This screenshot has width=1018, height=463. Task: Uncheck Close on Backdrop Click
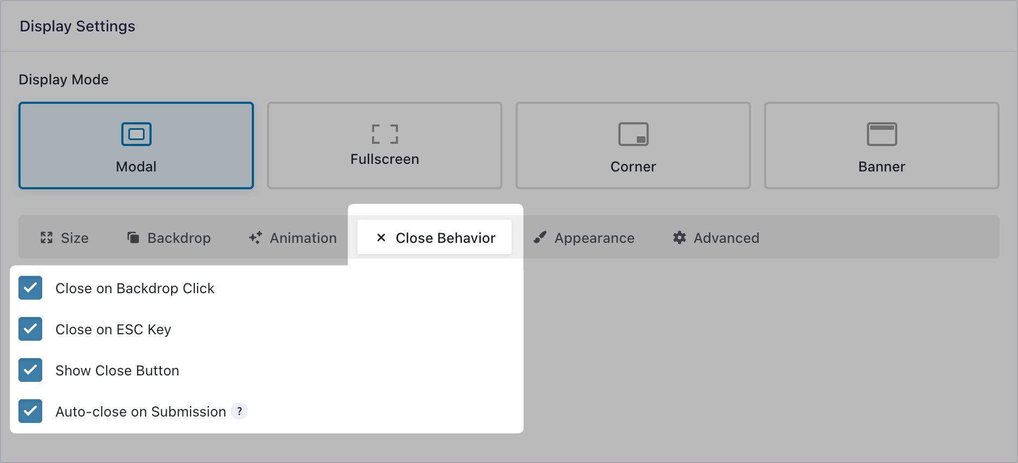[x=30, y=288]
